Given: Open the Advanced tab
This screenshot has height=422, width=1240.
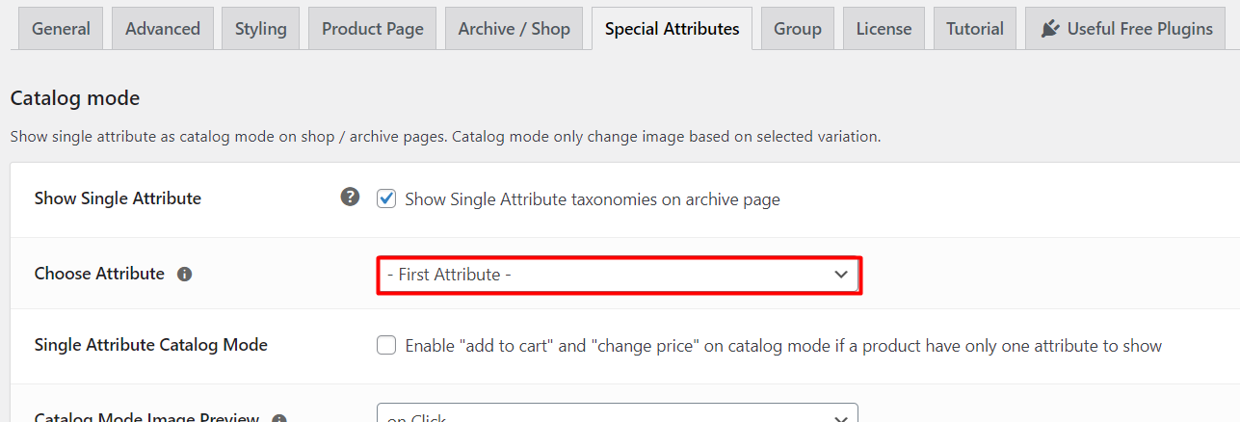Looking at the screenshot, I should tap(163, 29).
